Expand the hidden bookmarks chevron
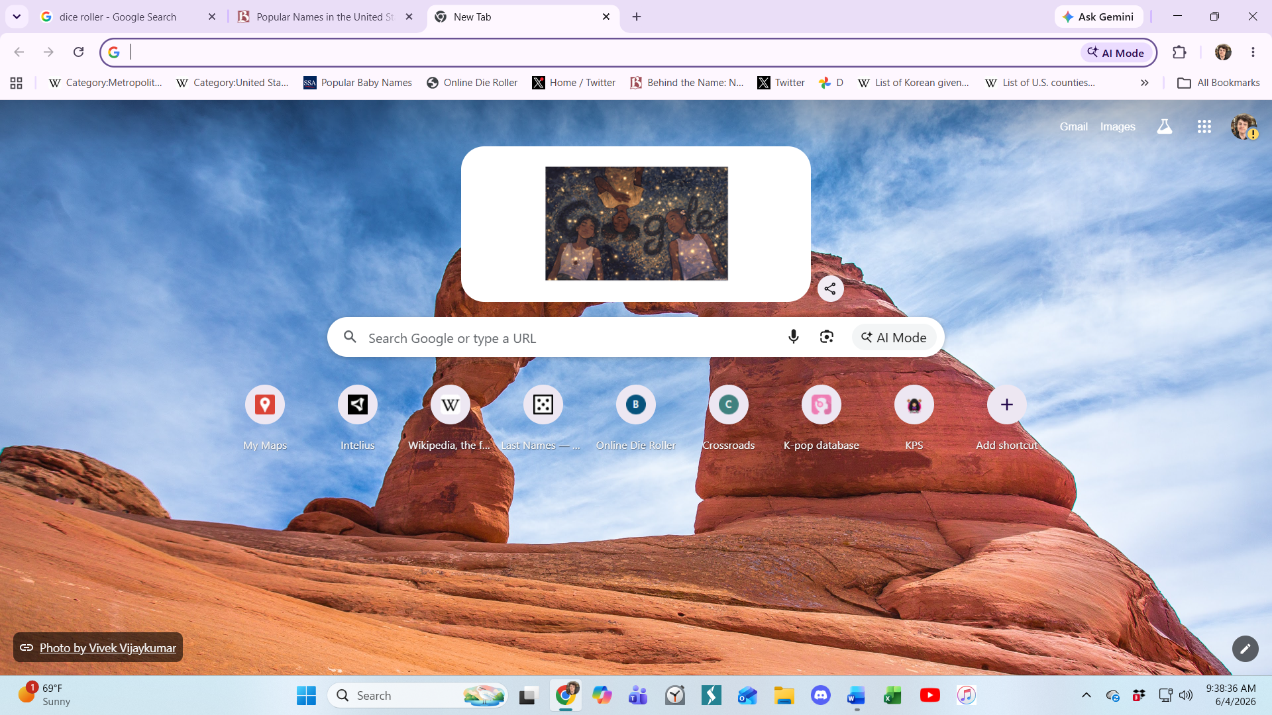Screen dimensions: 1272x715 1144,83
